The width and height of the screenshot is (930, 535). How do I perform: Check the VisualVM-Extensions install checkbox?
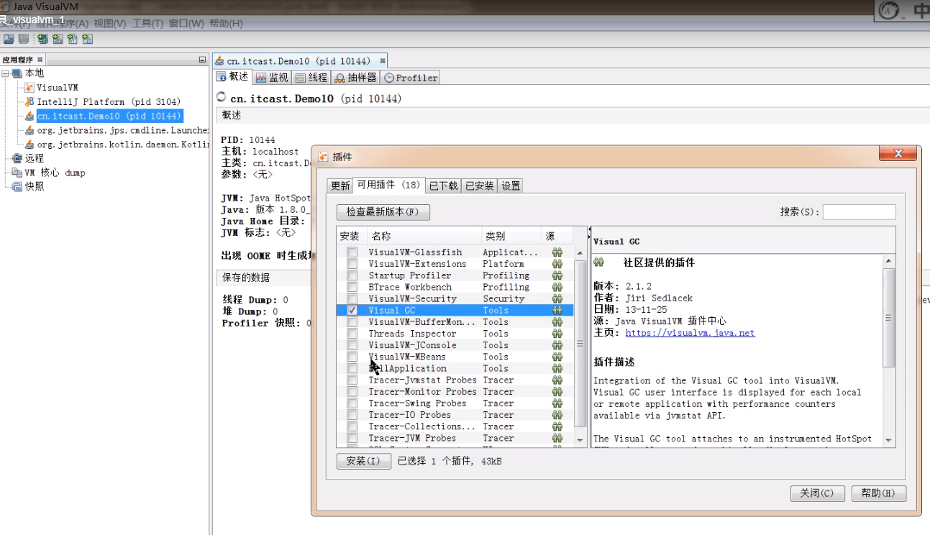(352, 264)
